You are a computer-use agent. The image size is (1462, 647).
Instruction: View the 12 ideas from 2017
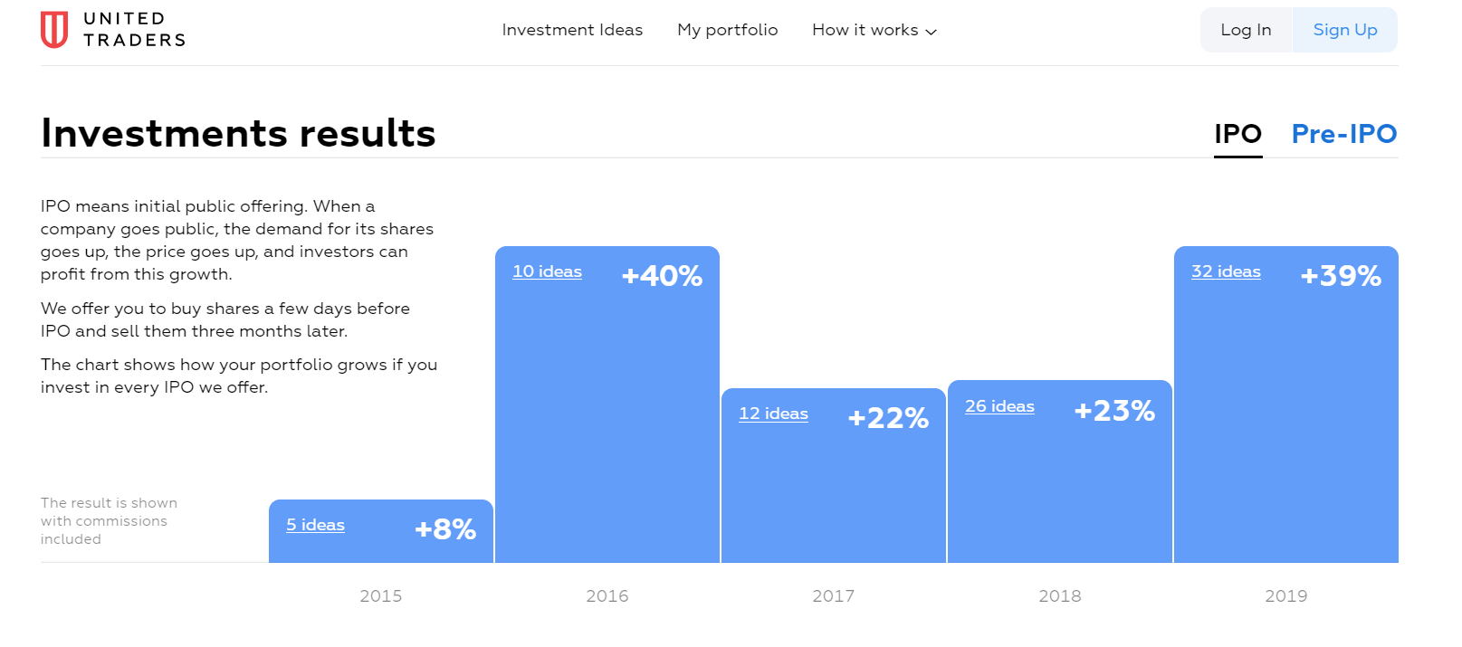pyautogui.click(x=772, y=414)
